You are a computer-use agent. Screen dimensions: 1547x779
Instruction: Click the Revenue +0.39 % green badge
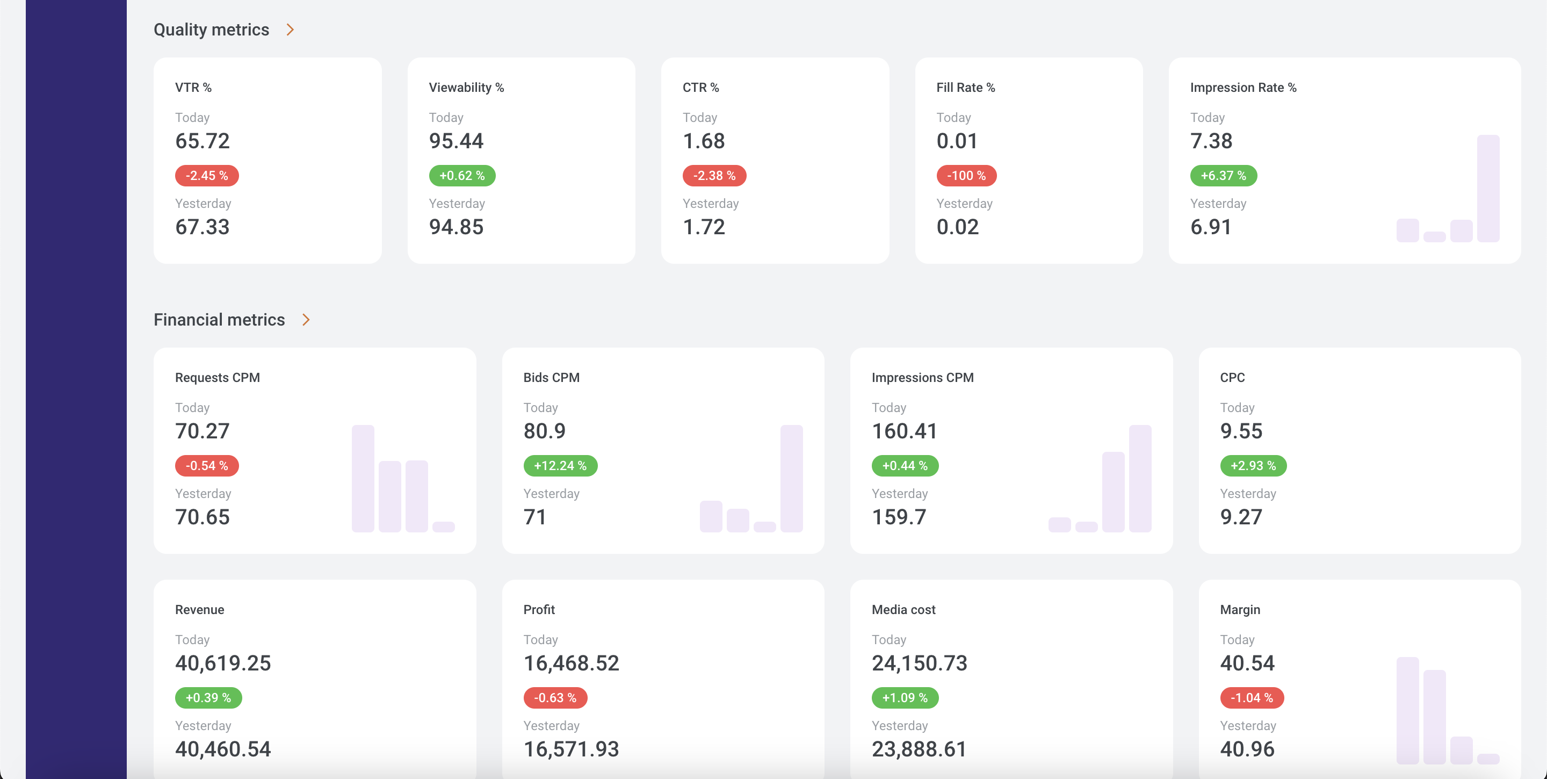(x=208, y=697)
